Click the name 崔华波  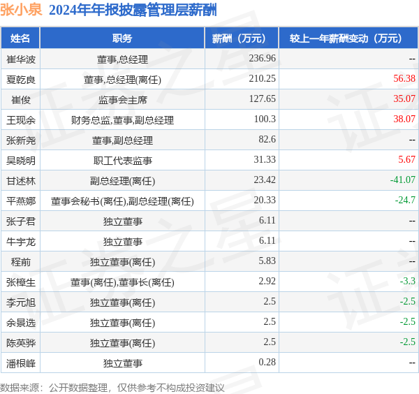coord(20,59)
